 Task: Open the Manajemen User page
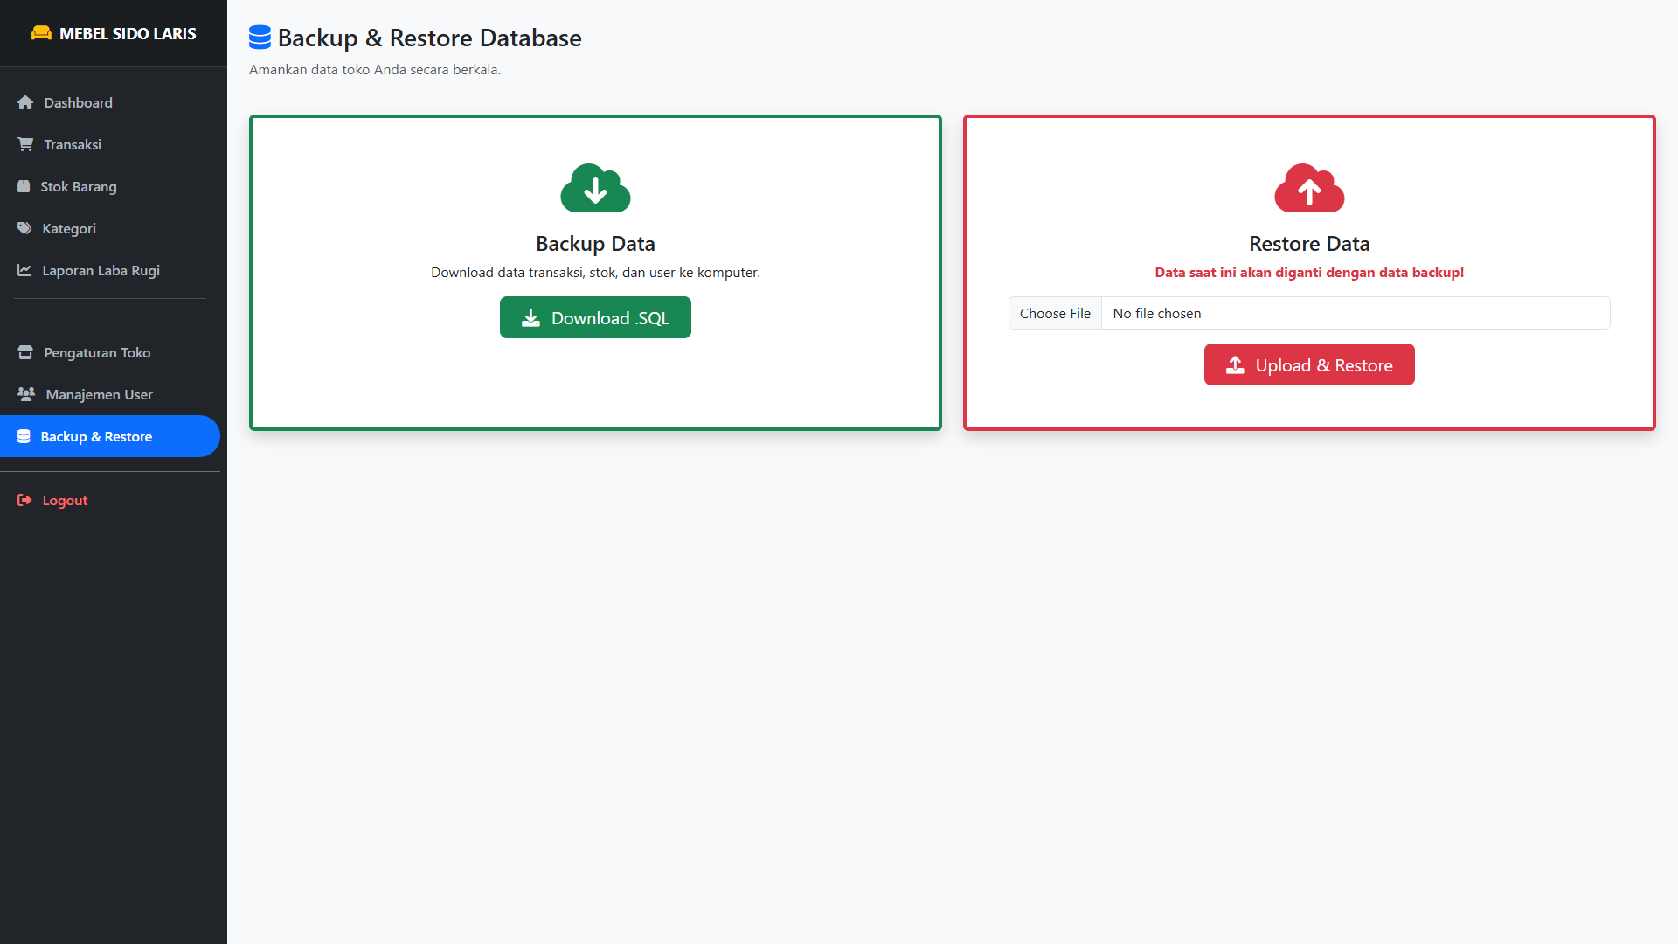[99, 394]
